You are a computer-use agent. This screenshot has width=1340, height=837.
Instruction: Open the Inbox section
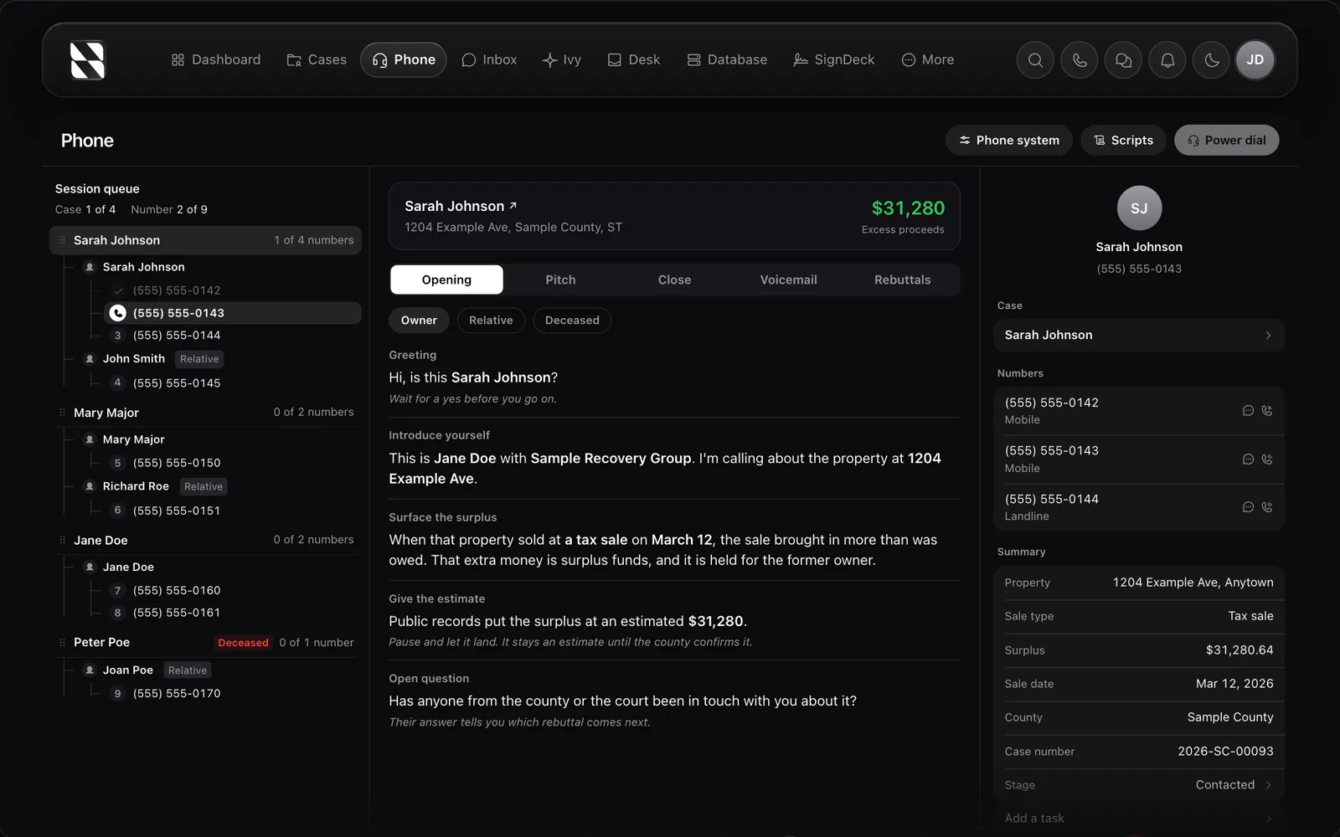click(490, 60)
